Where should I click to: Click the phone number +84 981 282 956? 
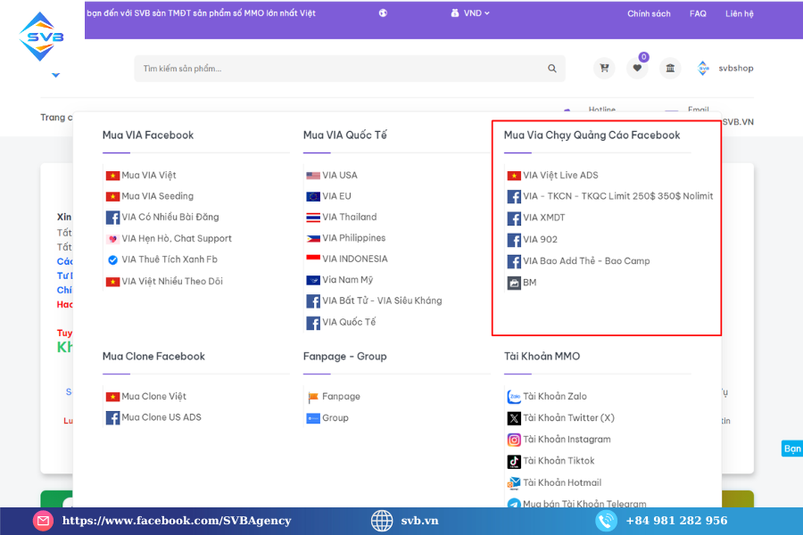(676, 521)
